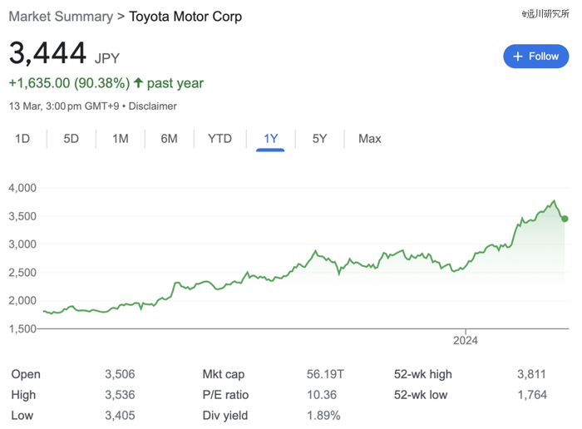582x429 pixels.
Task: Select the 1D time range tab
Action: point(22,139)
